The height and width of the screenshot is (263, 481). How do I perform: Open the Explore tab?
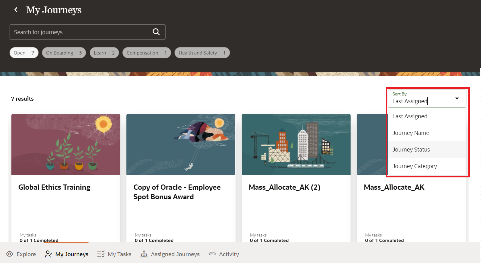21,254
